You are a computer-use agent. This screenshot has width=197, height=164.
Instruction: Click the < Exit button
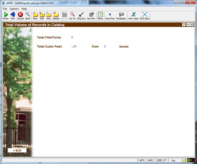pos(17,150)
